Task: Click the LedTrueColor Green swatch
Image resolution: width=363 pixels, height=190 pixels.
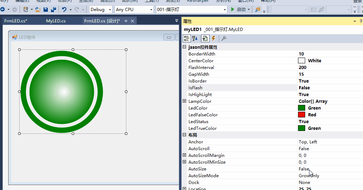Action: click(301, 128)
